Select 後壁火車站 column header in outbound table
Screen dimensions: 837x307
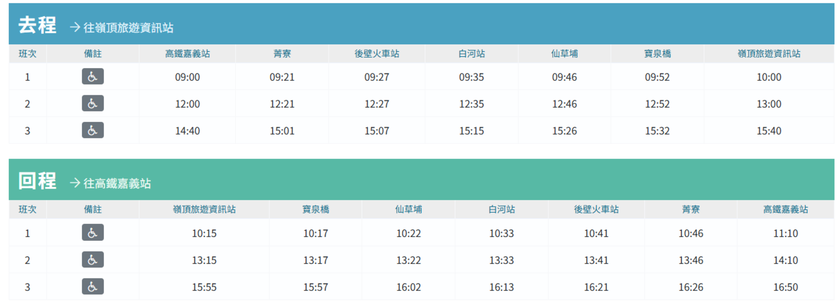[377, 54]
